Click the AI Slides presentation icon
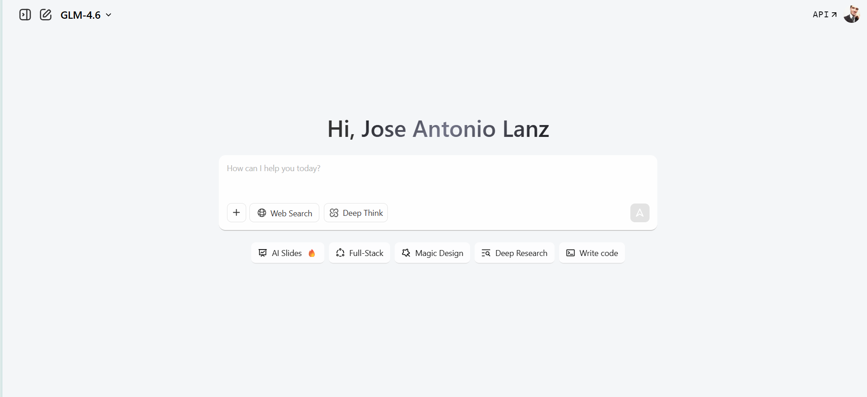This screenshot has width=867, height=397. click(263, 253)
